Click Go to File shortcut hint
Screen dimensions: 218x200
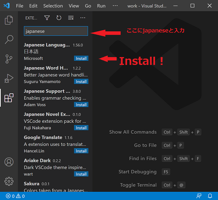tap(159, 145)
